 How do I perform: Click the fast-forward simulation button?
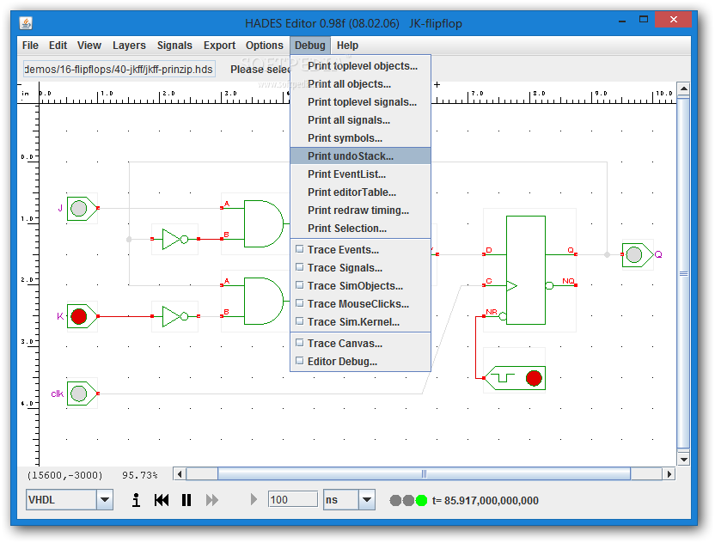(x=212, y=500)
